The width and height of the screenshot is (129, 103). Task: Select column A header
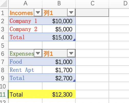tap(25, 4)
